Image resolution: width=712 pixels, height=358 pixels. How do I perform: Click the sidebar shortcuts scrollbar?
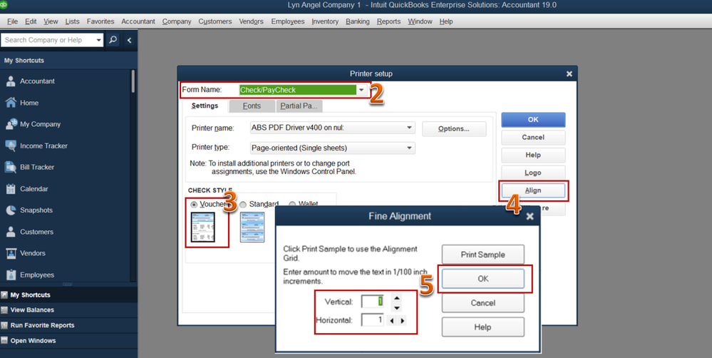click(133, 82)
